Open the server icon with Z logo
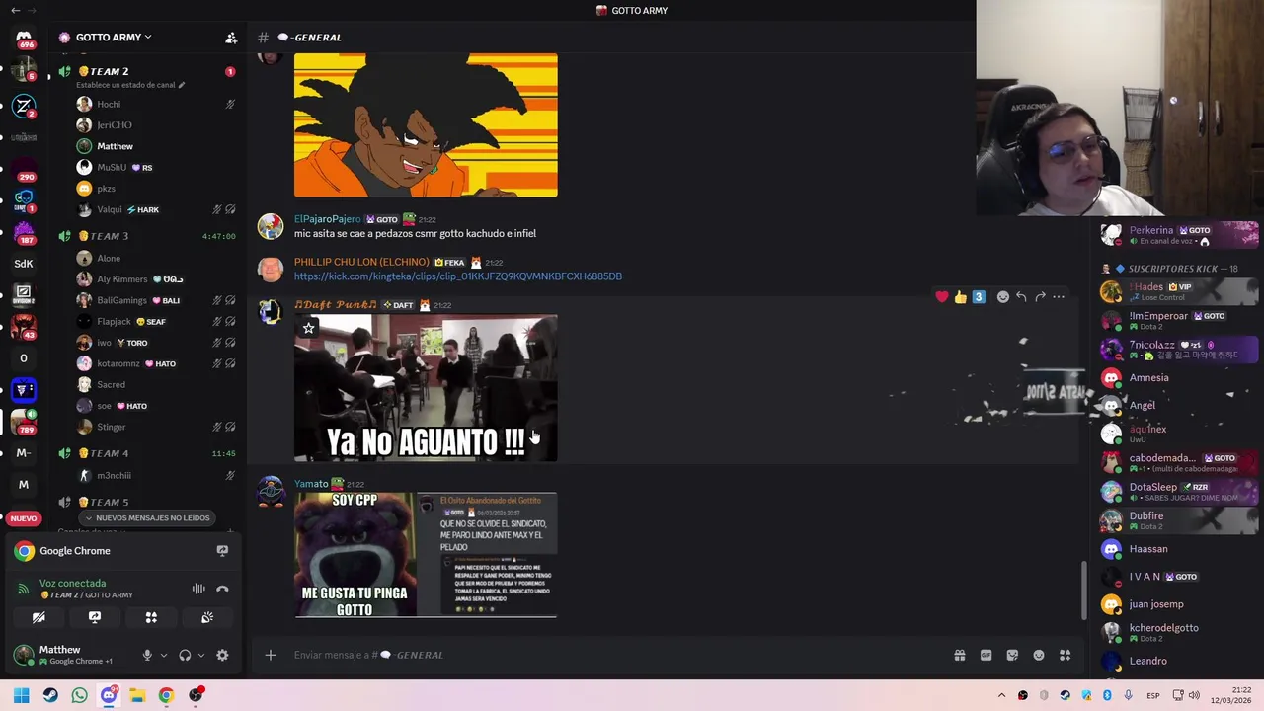 [24, 106]
